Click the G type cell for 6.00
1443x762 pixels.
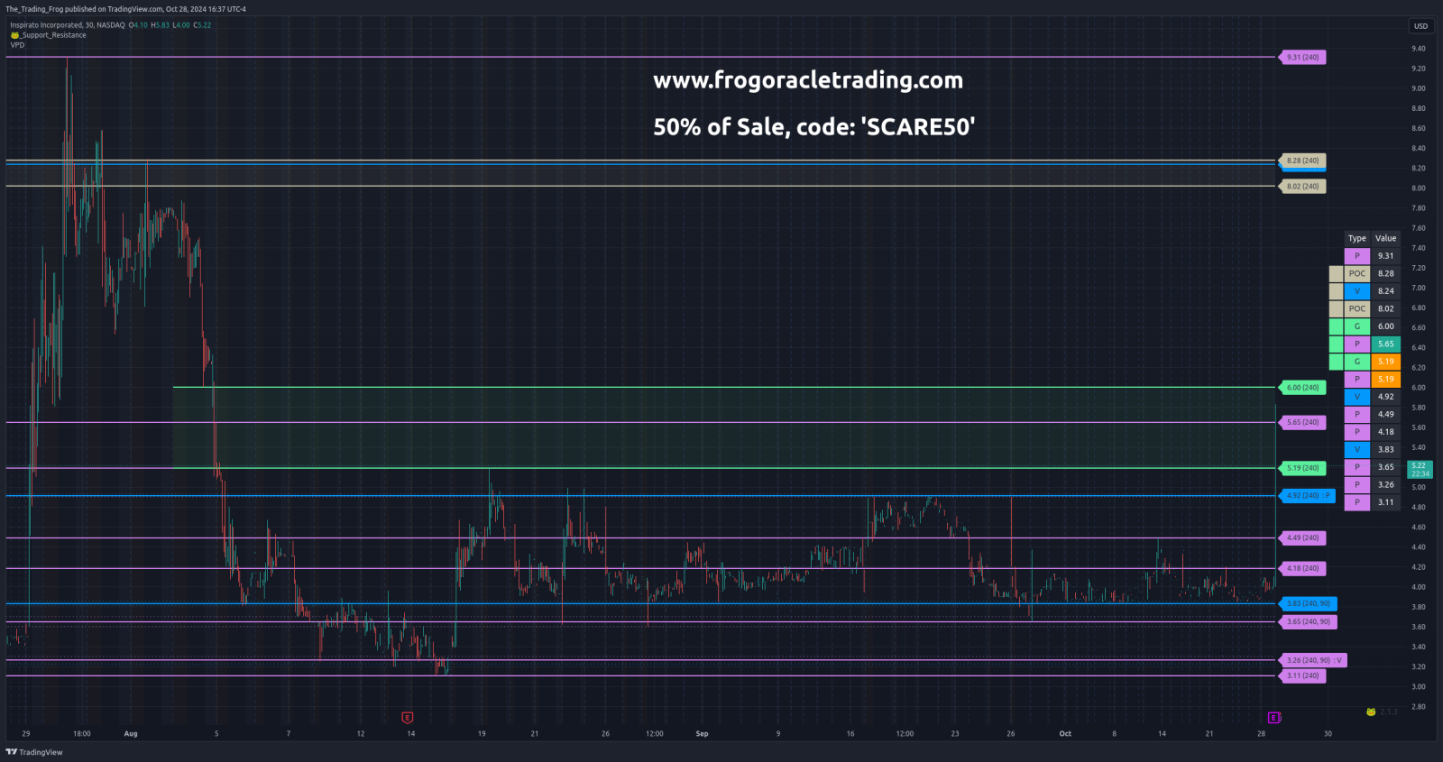coord(1357,326)
